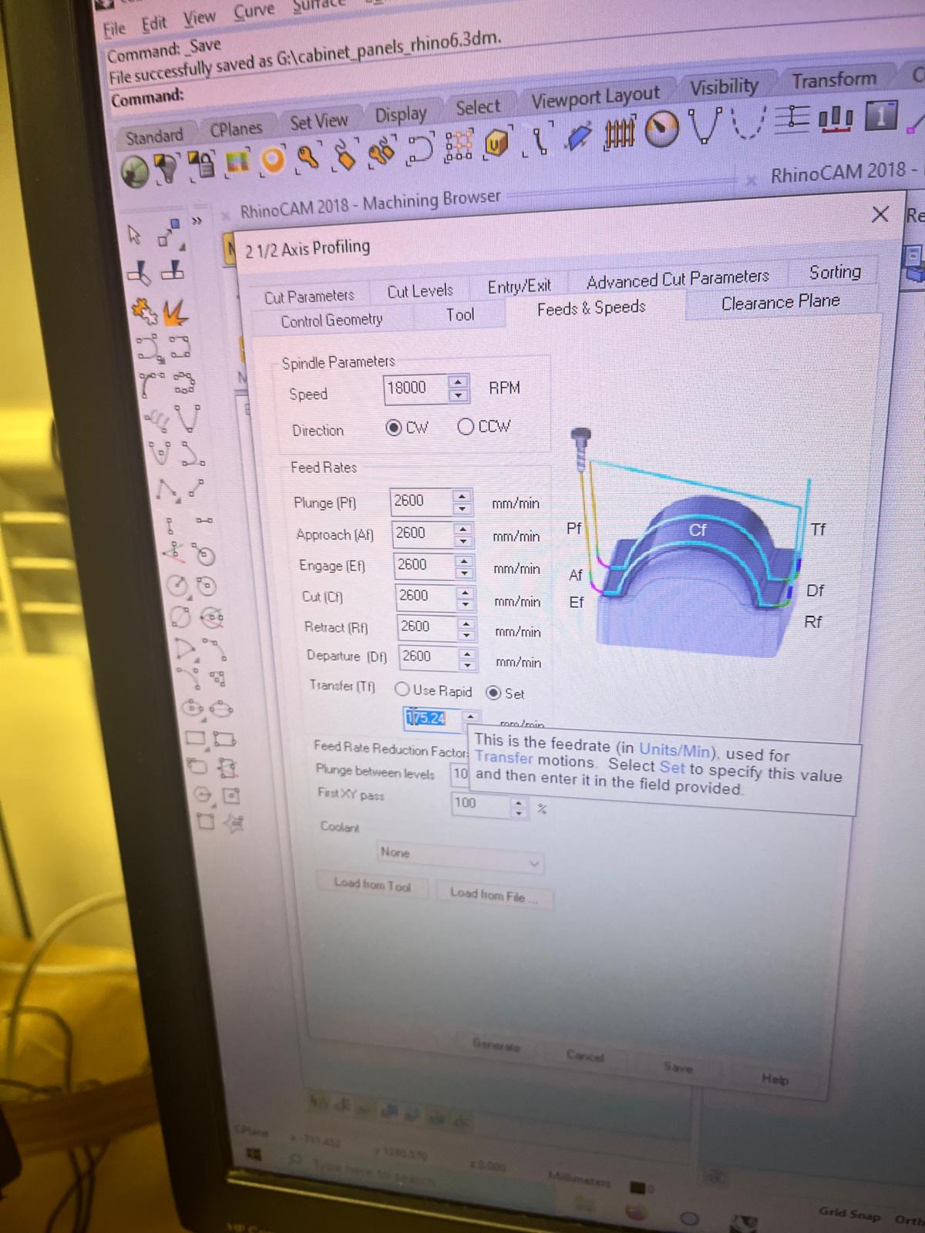The height and width of the screenshot is (1233, 925).
Task: Click the dashed U-shaped curve icon
Action: tap(747, 123)
